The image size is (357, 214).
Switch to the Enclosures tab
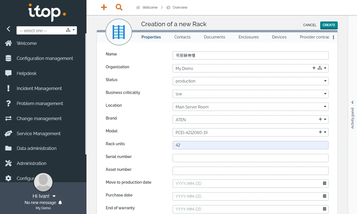pyautogui.click(x=249, y=37)
